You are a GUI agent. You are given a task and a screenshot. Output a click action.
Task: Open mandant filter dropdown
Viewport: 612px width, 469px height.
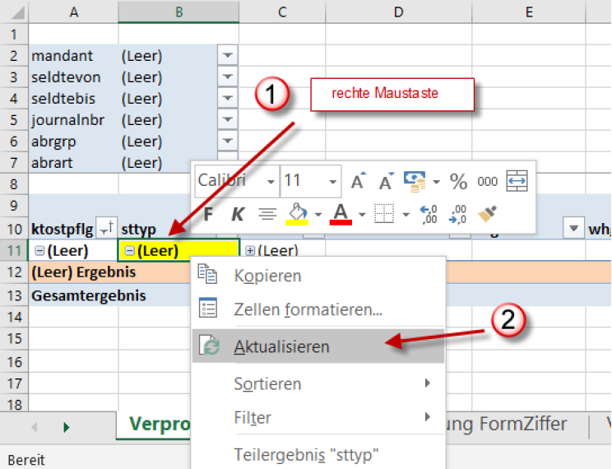pyautogui.click(x=228, y=56)
